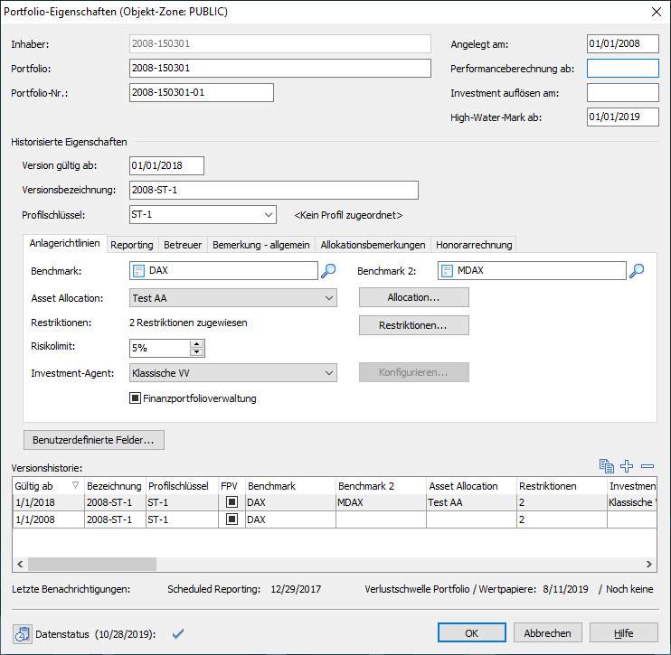Switch to the Reporting tab
The height and width of the screenshot is (655, 671).
coord(132,244)
